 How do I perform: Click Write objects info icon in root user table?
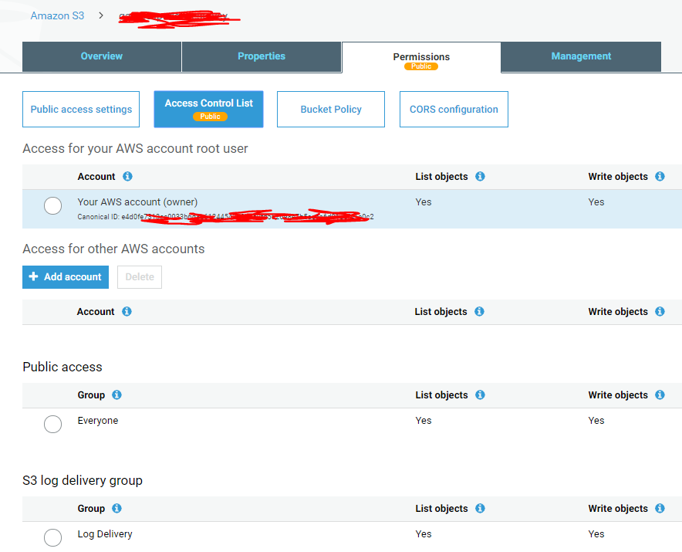(660, 177)
